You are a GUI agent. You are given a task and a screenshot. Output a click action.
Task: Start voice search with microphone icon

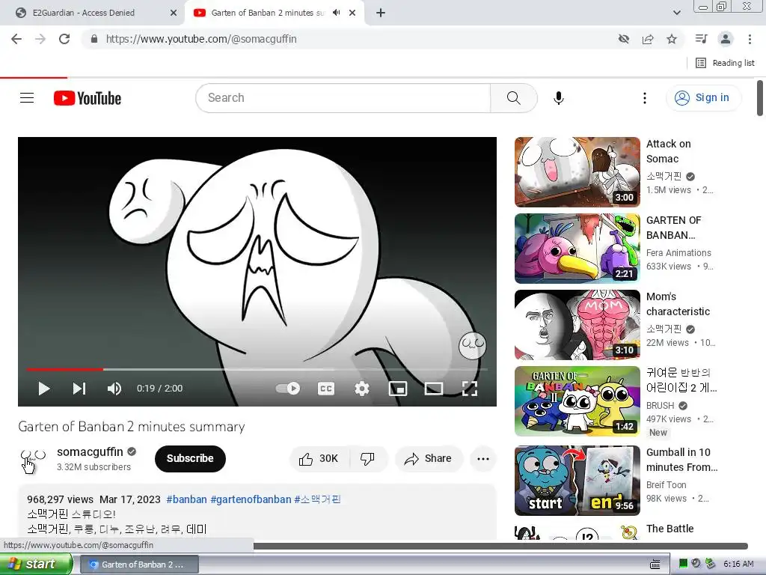click(x=558, y=98)
